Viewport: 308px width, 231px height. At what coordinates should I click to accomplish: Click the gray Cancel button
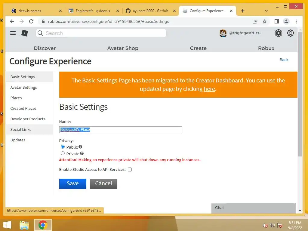103,184
